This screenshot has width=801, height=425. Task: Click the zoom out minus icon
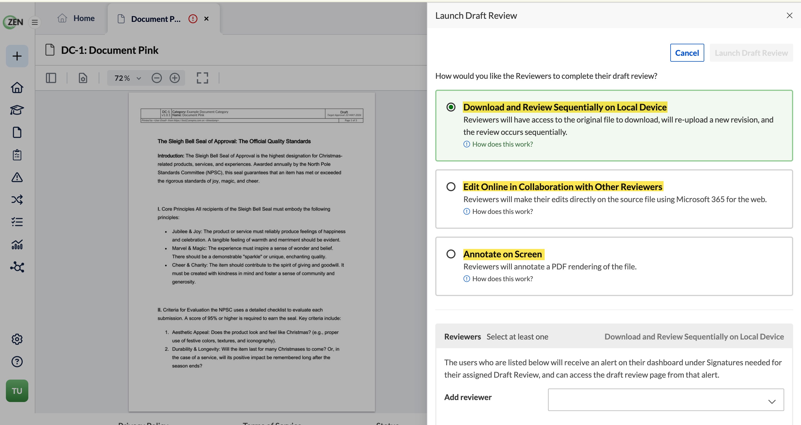coord(157,78)
